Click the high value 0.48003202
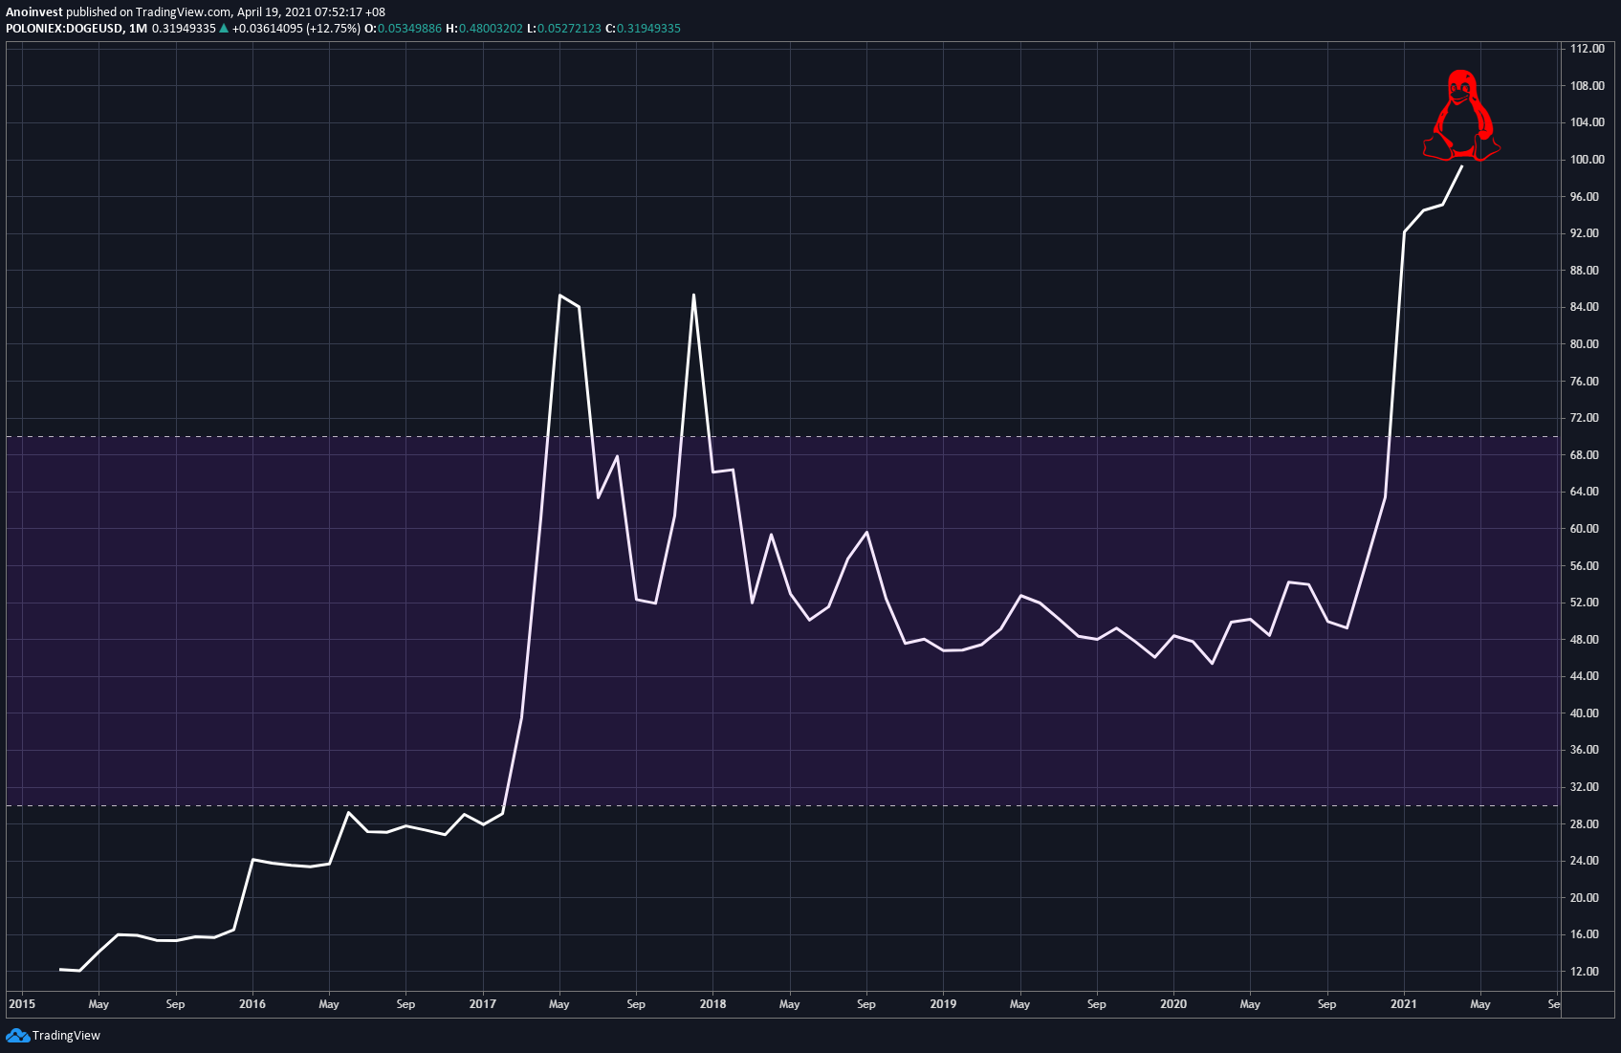Screen dimensions: 1621x1053 (x=491, y=29)
